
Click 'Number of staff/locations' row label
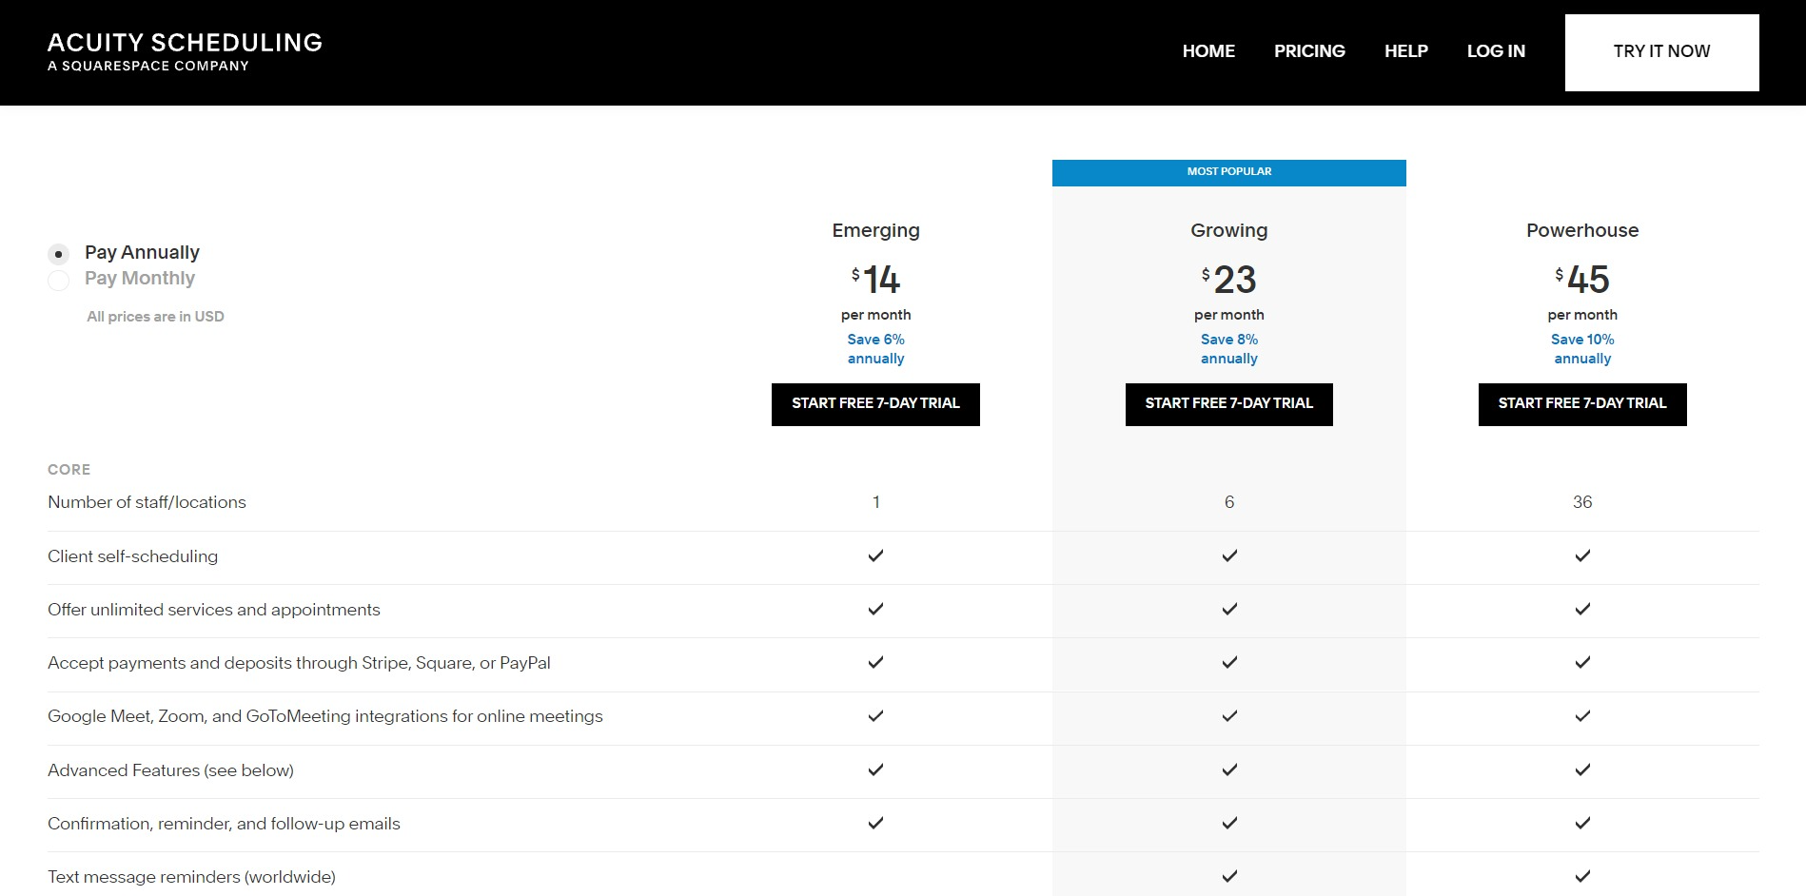pyautogui.click(x=147, y=502)
